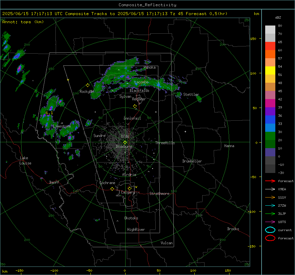Click the RedDeer city label
295x275 pixels.
[139, 99]
